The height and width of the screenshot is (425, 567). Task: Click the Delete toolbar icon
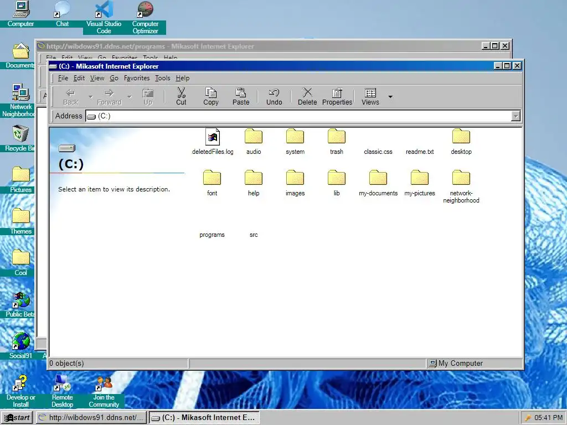coord(307,96)
